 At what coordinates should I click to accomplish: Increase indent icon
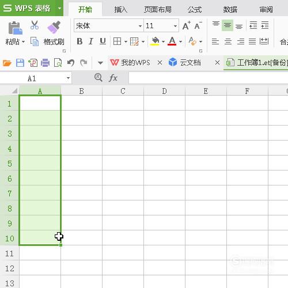[265, 25]
